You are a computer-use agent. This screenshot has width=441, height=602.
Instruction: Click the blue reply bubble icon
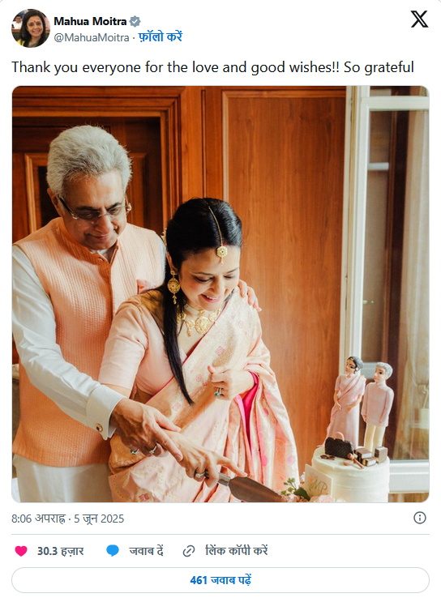(113, 551)
